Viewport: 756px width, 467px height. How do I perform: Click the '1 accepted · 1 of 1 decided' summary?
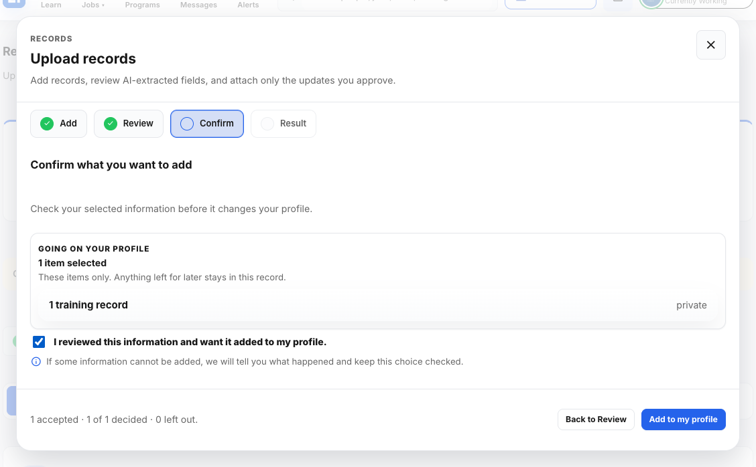tap(114, 419)
